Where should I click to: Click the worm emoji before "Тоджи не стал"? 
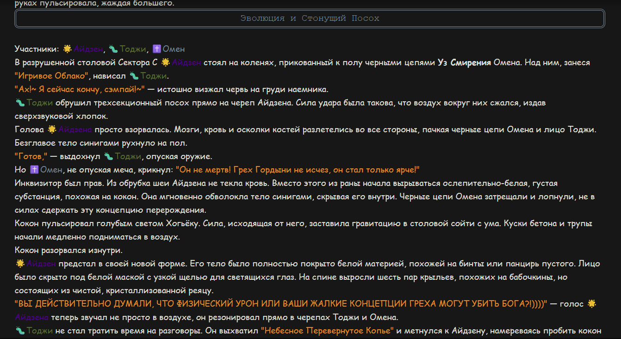(x=19, y=331)
